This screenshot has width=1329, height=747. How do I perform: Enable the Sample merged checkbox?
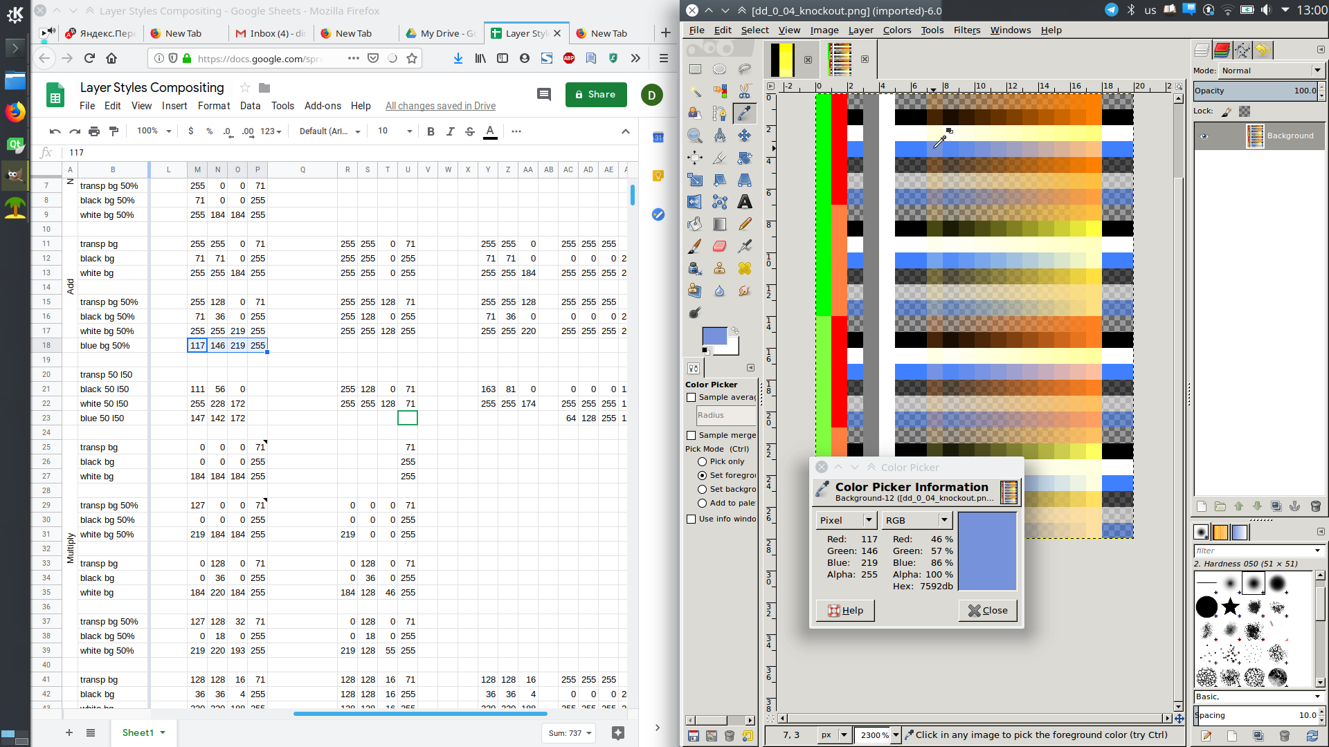point(691,435)
